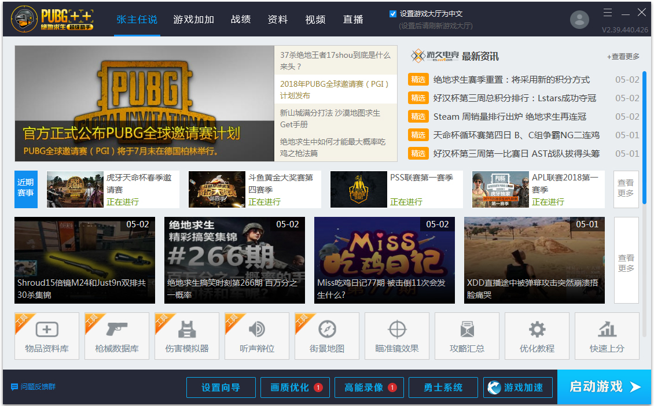
Task: Open the 街景地图 compass map tool
Action: tap(327, 336)
